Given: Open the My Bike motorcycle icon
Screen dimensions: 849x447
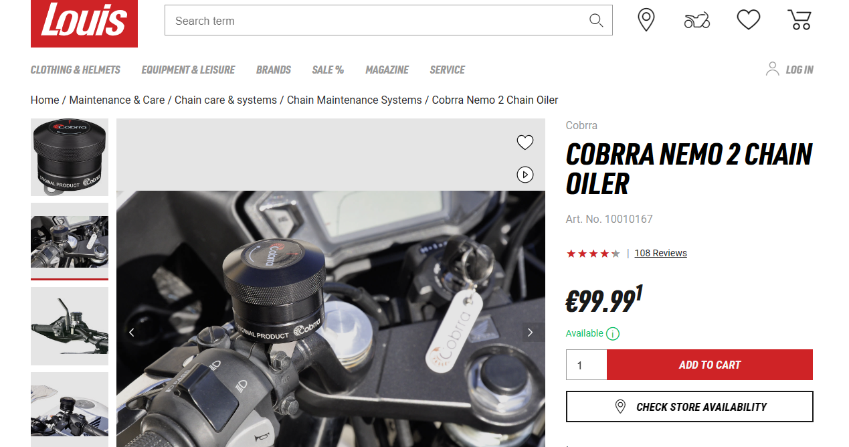Looking at the screenshot, I should coord(696,21).
